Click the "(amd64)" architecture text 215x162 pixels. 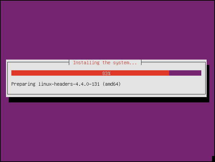(x=112, y=84)
